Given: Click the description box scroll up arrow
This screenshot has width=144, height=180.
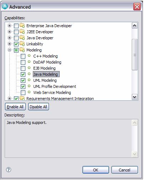Looking at the screenshot, I should [x=135, y=123].
